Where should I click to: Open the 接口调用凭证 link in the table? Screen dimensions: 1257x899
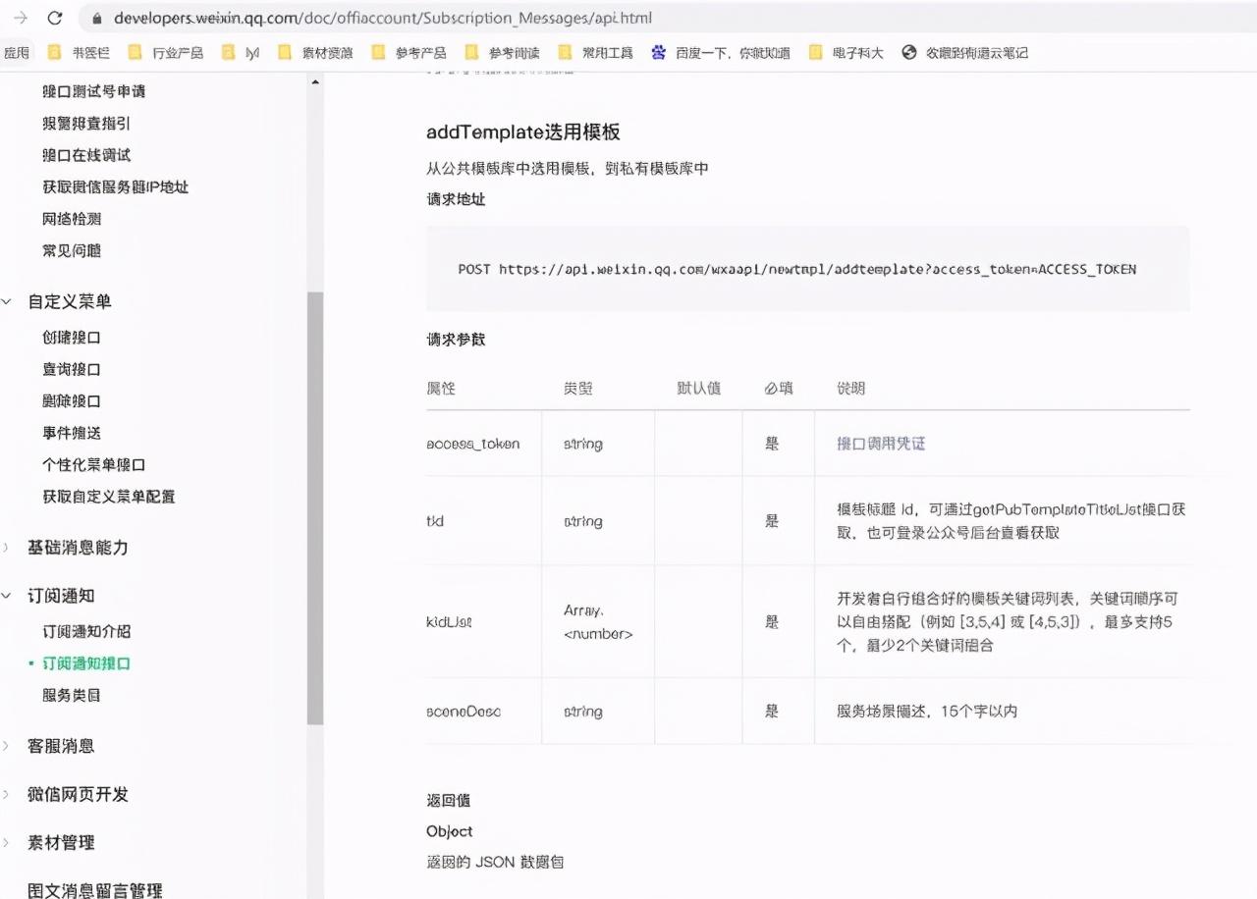881,444
